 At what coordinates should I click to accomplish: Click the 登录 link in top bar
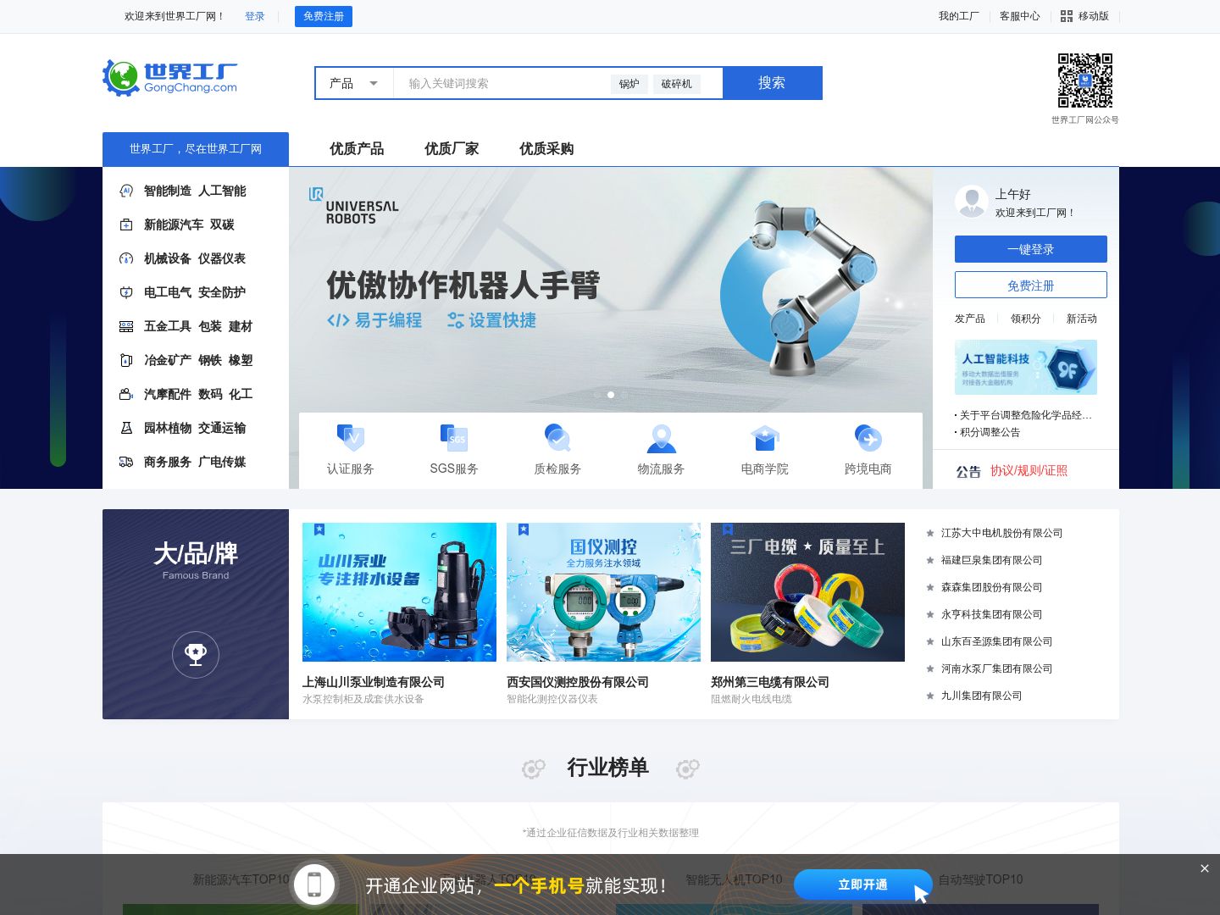click(255, 16)
